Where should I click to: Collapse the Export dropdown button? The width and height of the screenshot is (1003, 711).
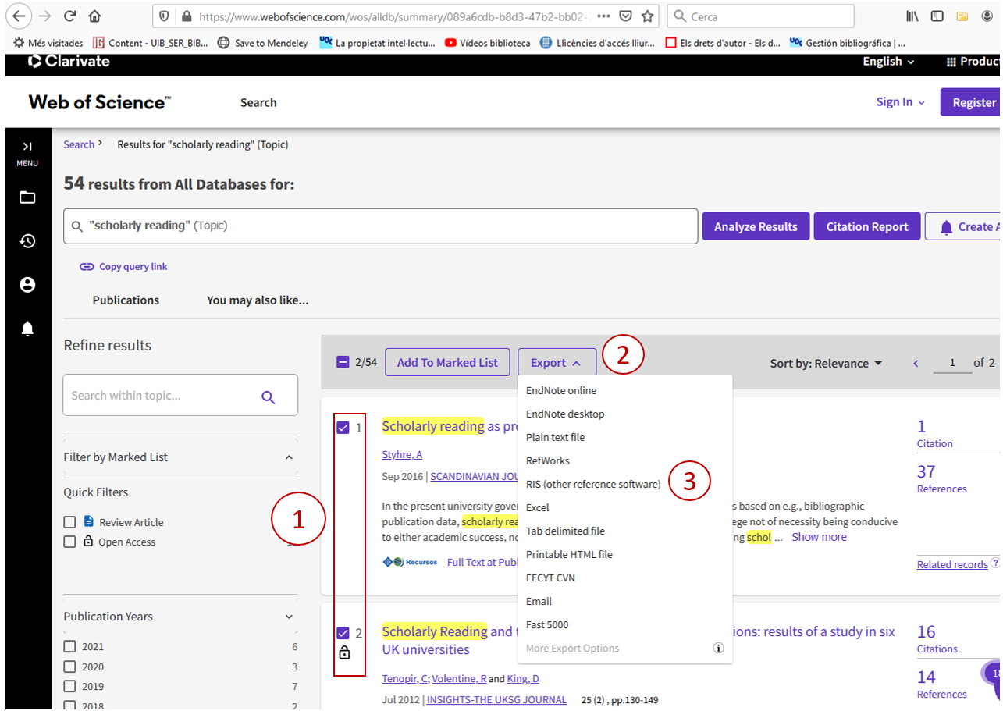click(557, 362)
